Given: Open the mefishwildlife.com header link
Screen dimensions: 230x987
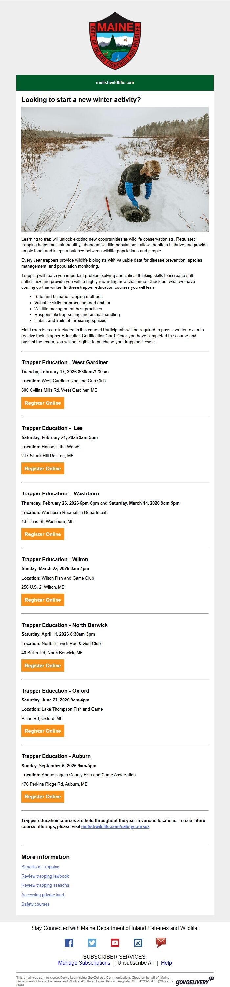Looking at the screenshot, I should click(115, 82).
